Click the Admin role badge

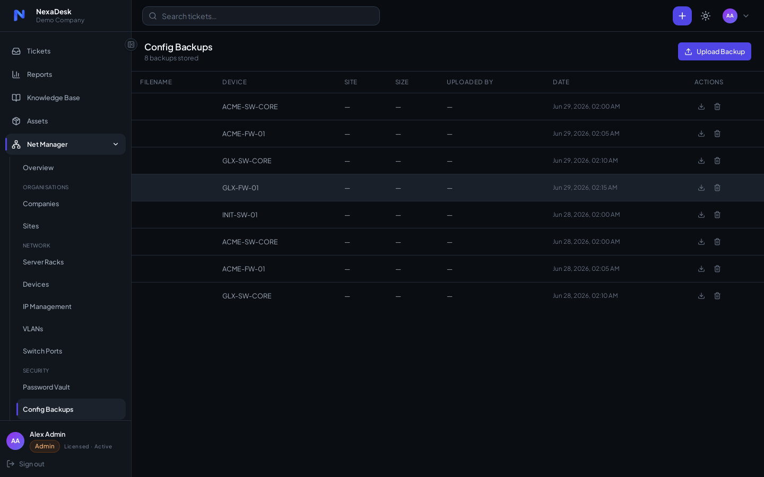(x=45, y=446)
